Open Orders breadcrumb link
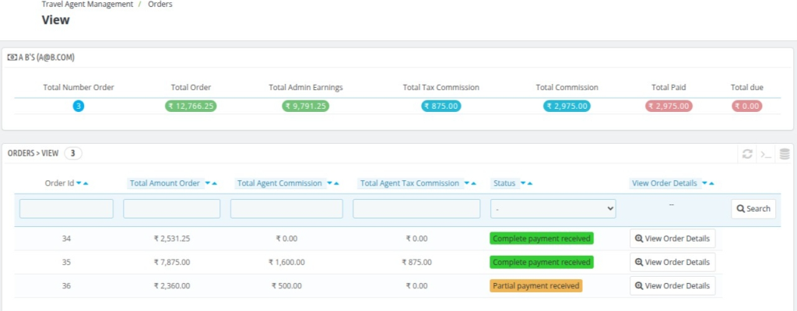797x311 pixels. pos(160,4)
